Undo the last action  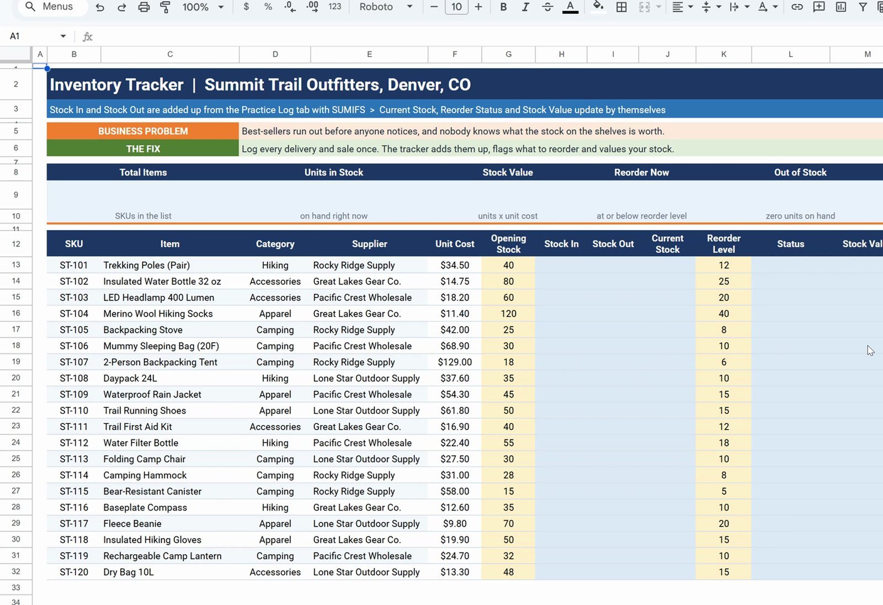point(100,7)
